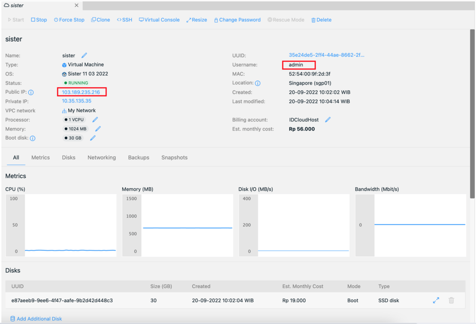Open the Snapshots tab
This screenshot has height=324, width=476.
174,158
